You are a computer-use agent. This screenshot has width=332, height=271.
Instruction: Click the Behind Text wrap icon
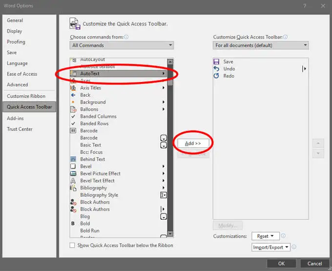73,159
